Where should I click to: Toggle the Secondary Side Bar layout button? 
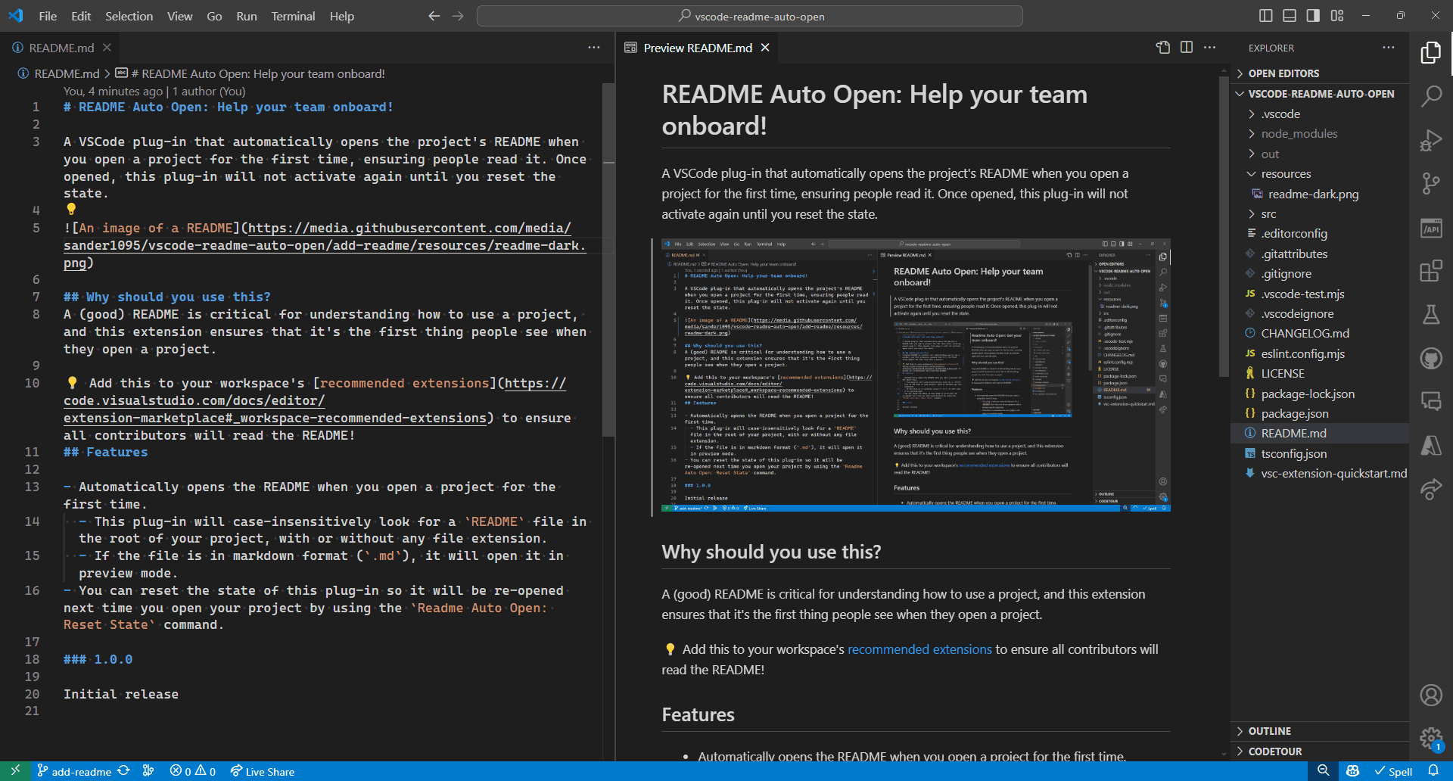click(x=1313, y=16)
